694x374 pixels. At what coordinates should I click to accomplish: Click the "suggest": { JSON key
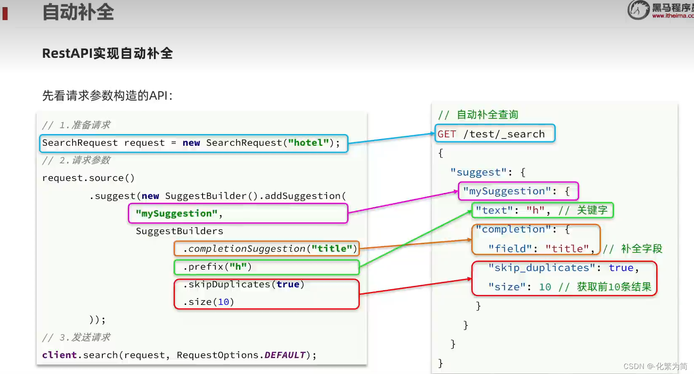pos(488,172)
